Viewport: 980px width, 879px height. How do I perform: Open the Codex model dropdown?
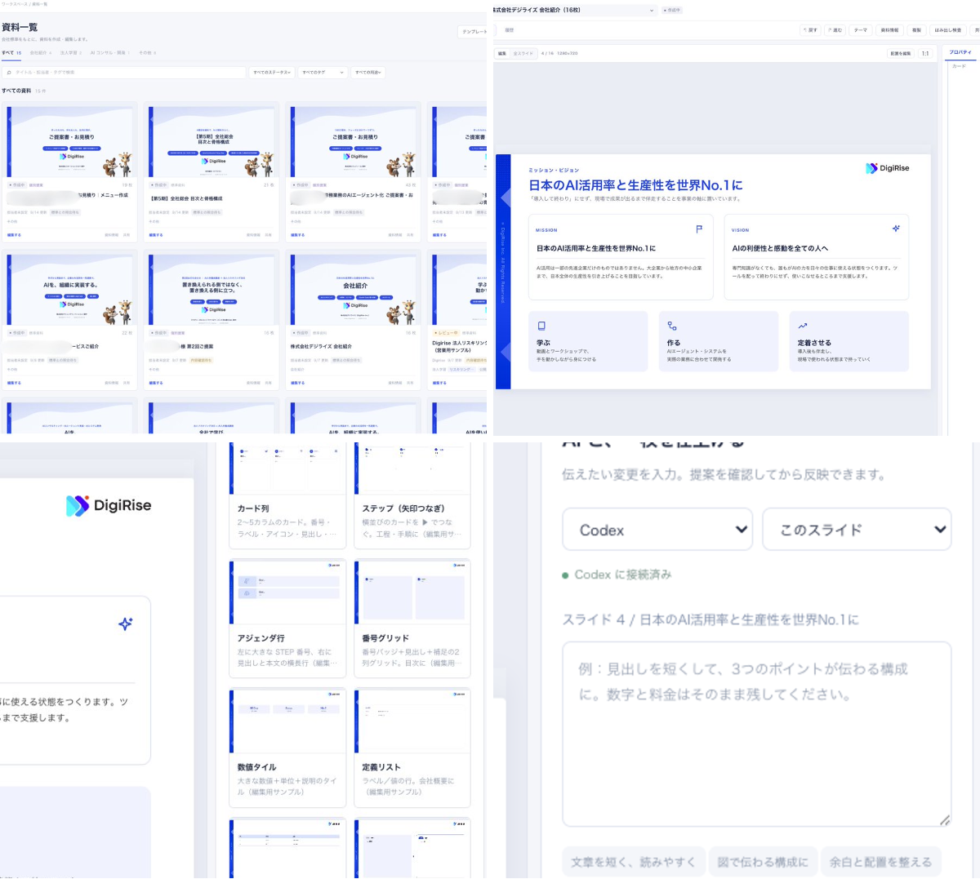[x=657, y=530]
